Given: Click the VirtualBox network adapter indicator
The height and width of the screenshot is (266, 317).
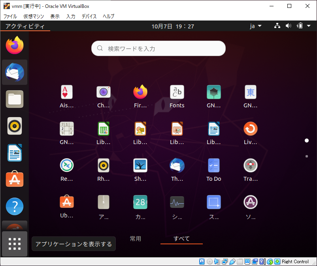Looking at the screenshot, I should (x=225, y=262).
